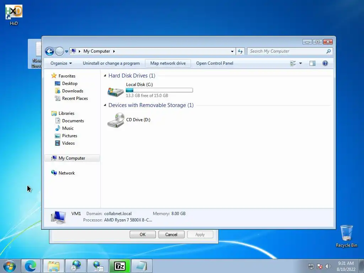Click the globe with clock taskbar icon
This screenshot has height=273, width=364.
[76, 266]
